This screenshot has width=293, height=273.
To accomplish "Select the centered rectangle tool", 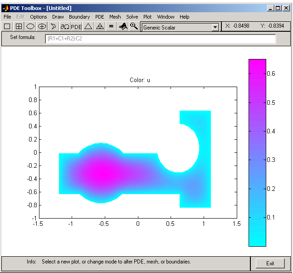I will click(19, 26).
